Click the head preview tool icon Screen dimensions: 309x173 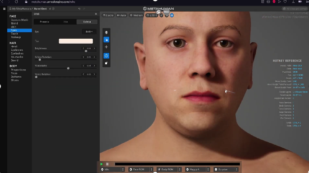[106, 32]
